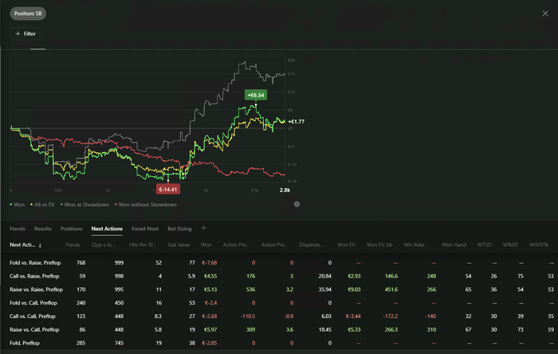
Task: Sort by the WTSD column header
Action: (x=484, y=245)
